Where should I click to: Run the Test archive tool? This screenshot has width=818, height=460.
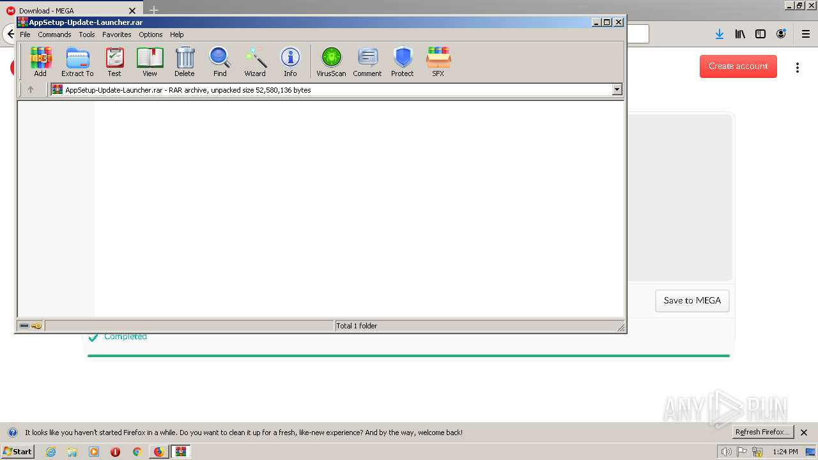click(114, 62)
